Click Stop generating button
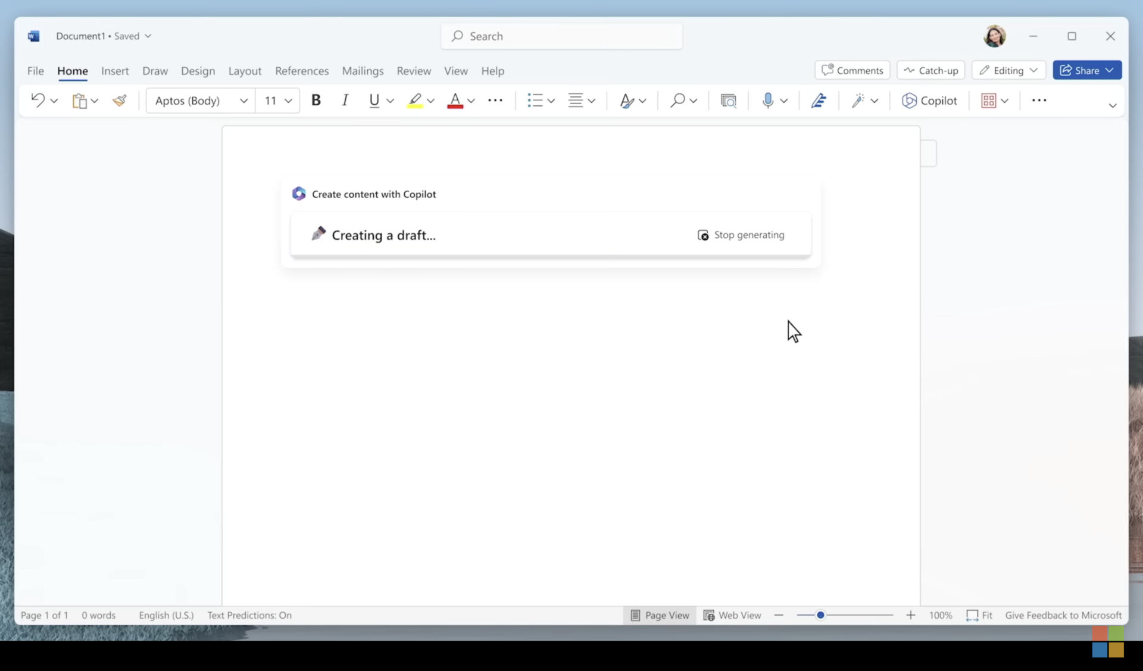Screen dimensions: 1143x671 click(x=741, y=235)
